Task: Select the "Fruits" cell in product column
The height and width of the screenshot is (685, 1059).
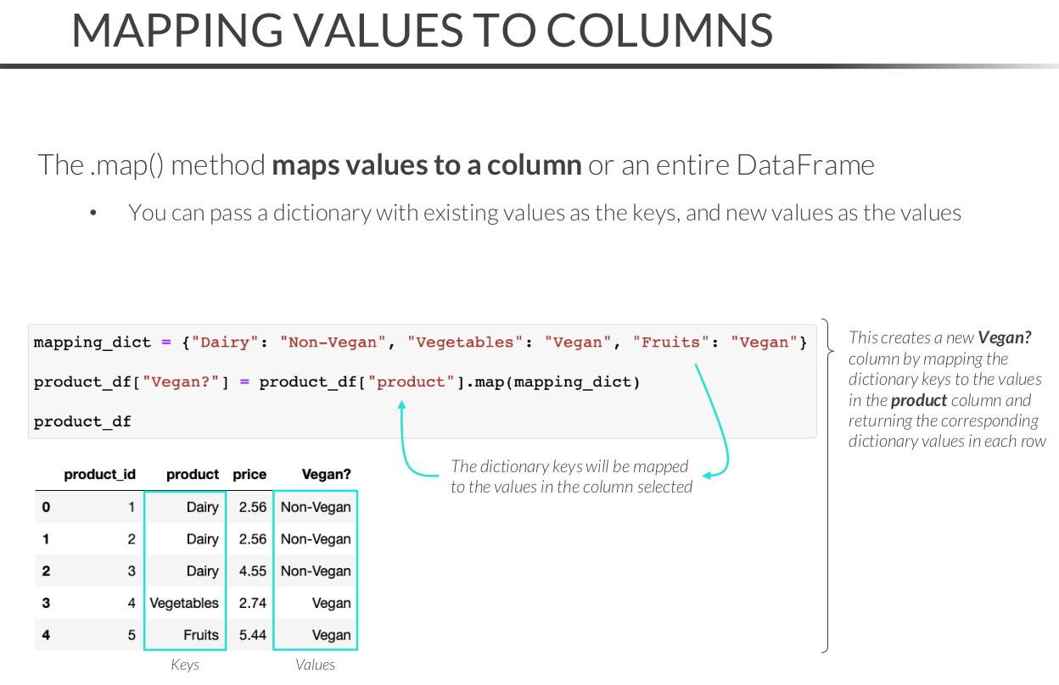Action: point(201,635)
